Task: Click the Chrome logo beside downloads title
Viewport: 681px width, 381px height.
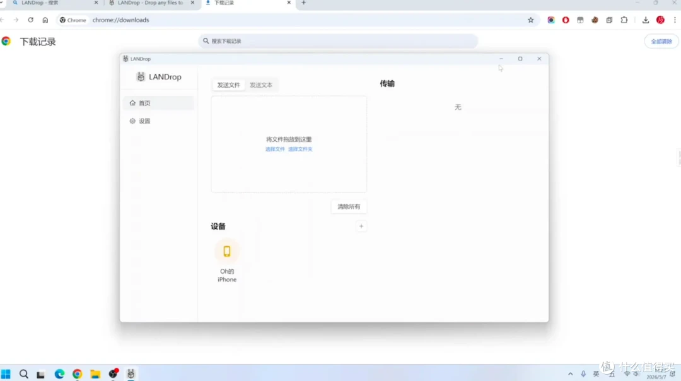Action: [x=6, y=41]
